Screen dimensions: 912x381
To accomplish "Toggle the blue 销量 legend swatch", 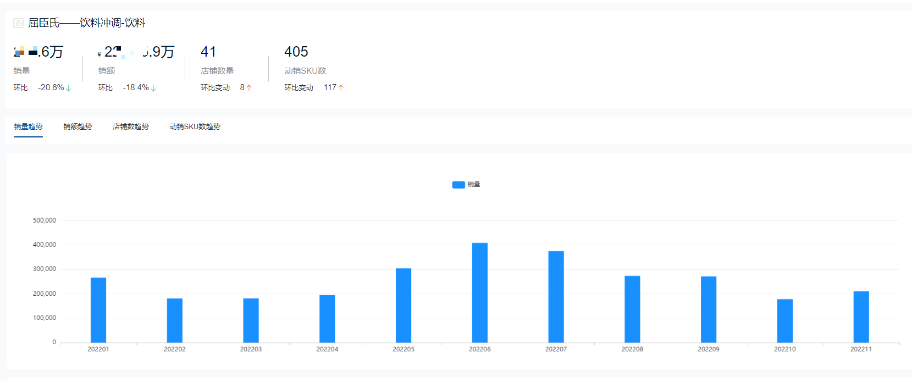I will pos(458,185).
